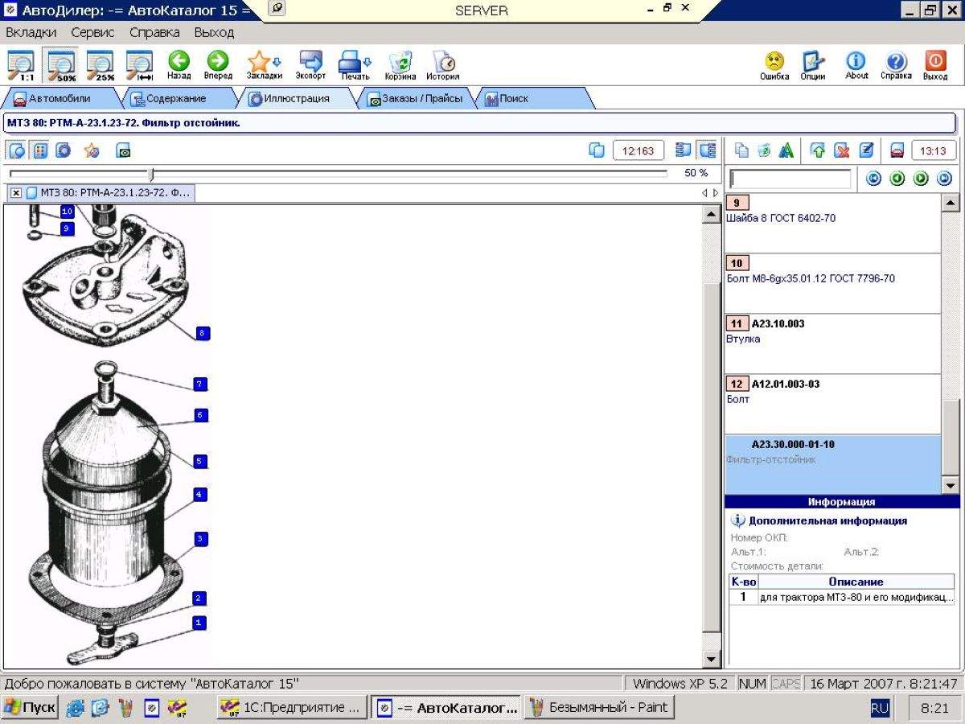
Task: Click the 12:163 counter button
Action: [x=639, y=150]
